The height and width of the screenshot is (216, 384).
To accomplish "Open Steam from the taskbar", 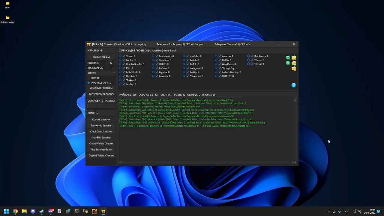I will [42, 211].
